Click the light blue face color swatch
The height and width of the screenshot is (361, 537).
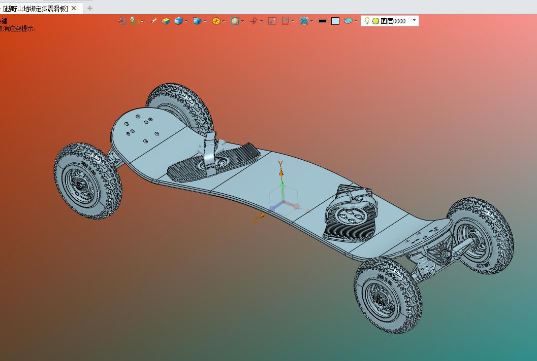coord(335,21)
